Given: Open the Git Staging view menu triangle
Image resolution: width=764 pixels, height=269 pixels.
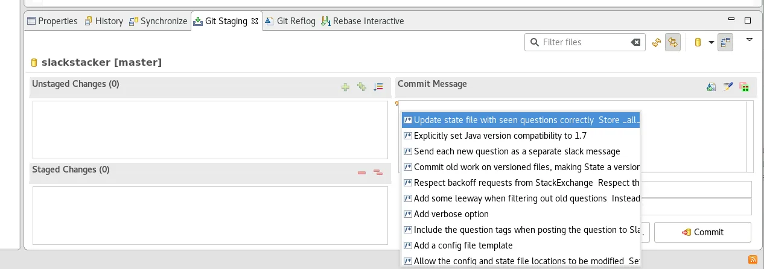Looking at the screenshot, I should [x=750, y=40].
